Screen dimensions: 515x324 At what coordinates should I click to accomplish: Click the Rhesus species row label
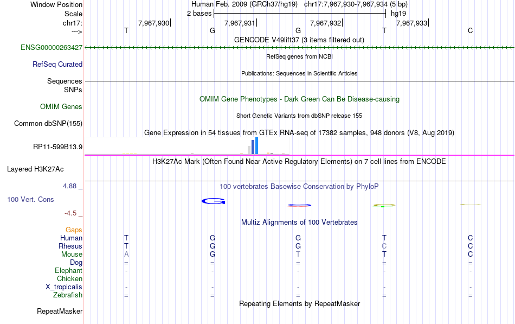[70, 246]
